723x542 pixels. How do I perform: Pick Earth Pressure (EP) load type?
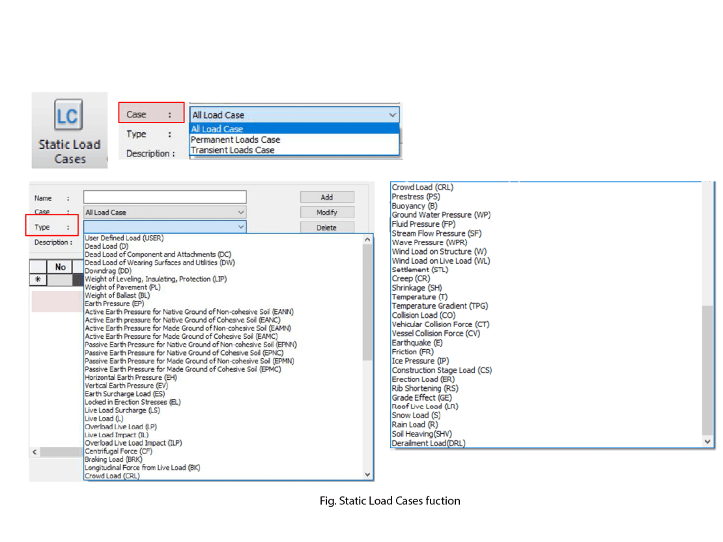point(115,304)
